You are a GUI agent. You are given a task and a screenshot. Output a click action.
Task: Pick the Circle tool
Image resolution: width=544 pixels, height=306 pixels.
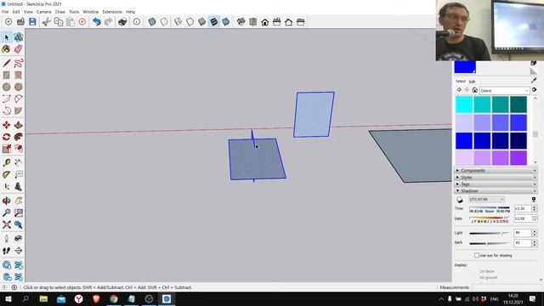7,87
